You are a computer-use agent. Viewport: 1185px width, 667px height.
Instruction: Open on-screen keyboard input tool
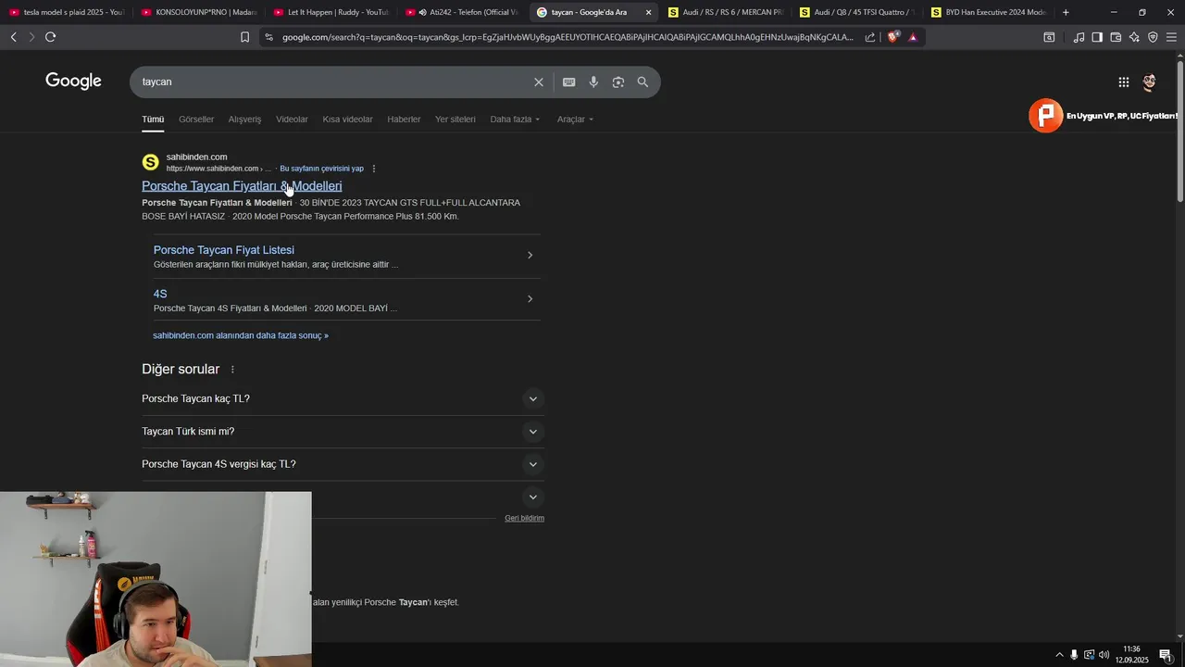pyautogui.click(x=569, y=82)
